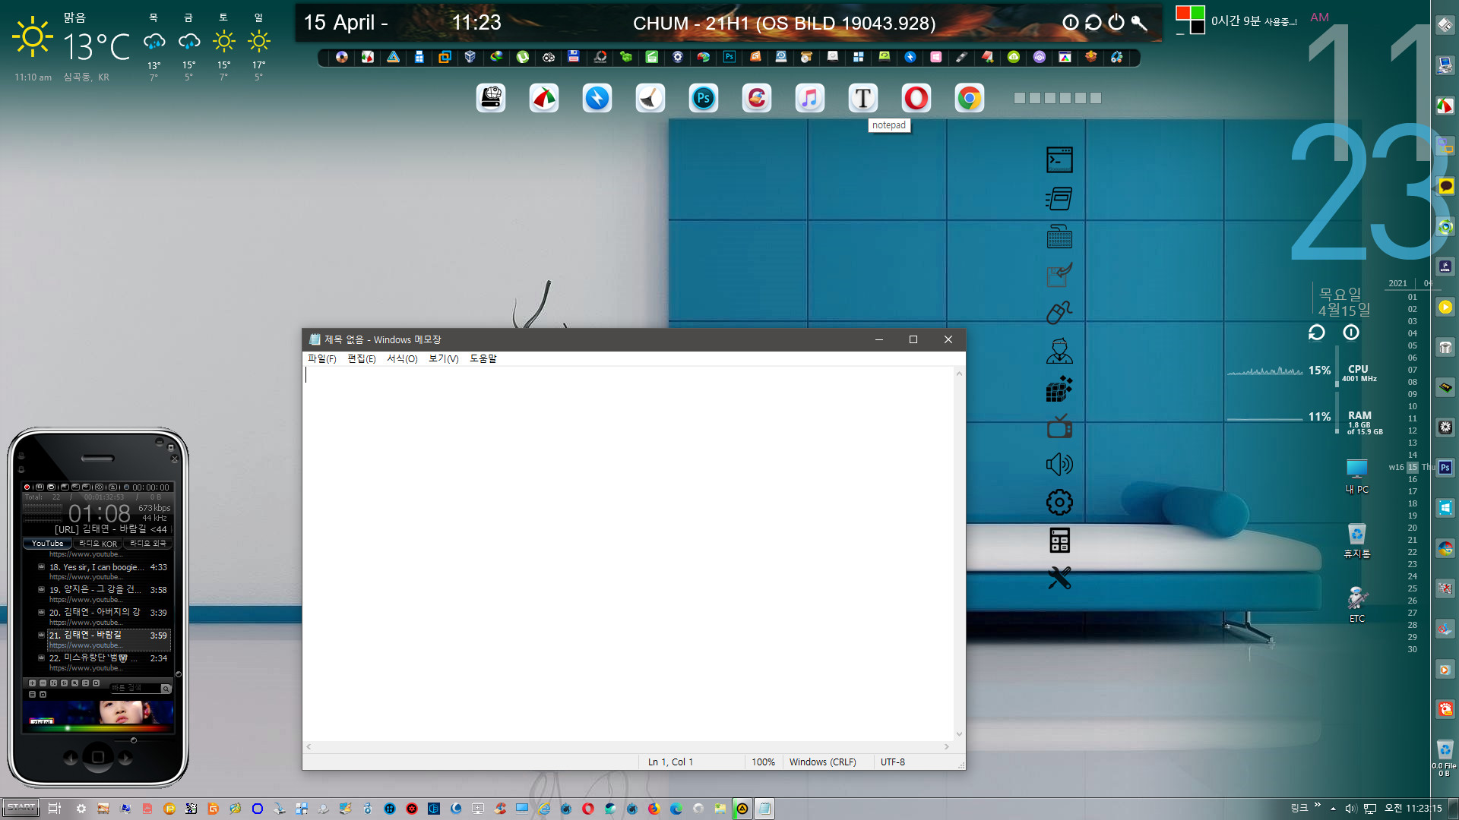This screenshot has height=820, width=1459.
Task: Click the START button on taskbar
Action: pos(21,808)
